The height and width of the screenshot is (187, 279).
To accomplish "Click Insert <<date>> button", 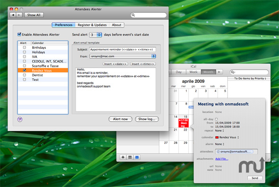I will coord(115,64).
